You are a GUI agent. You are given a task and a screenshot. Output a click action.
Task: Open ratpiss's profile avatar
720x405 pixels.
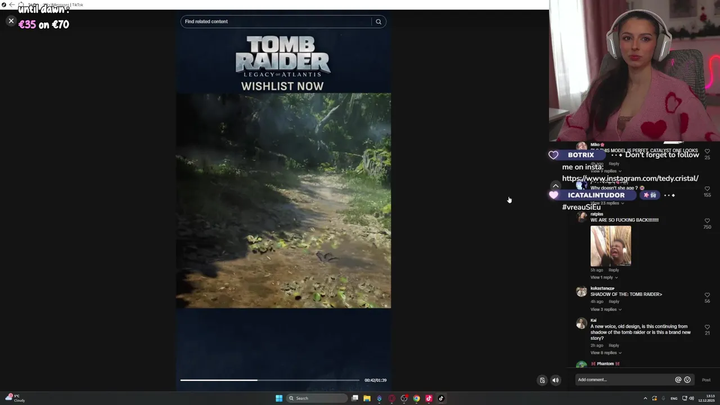click(581, 217)
